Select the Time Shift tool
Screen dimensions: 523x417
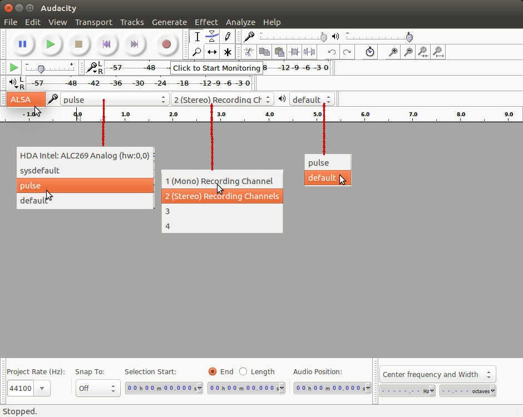tap(212, 52)
